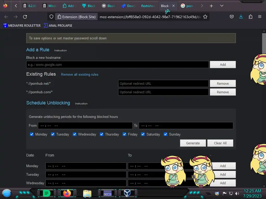Close the active Block Site tab
Screen dimensions: 266x199
tap(173, 6)
